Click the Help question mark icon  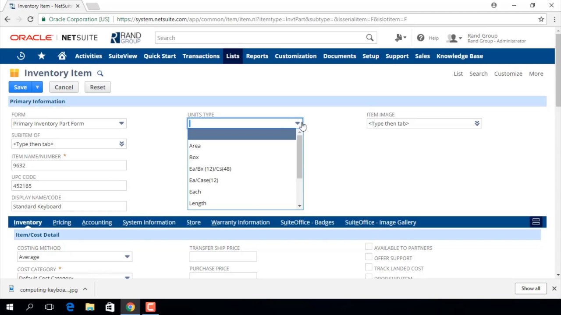tap(421, 38)
